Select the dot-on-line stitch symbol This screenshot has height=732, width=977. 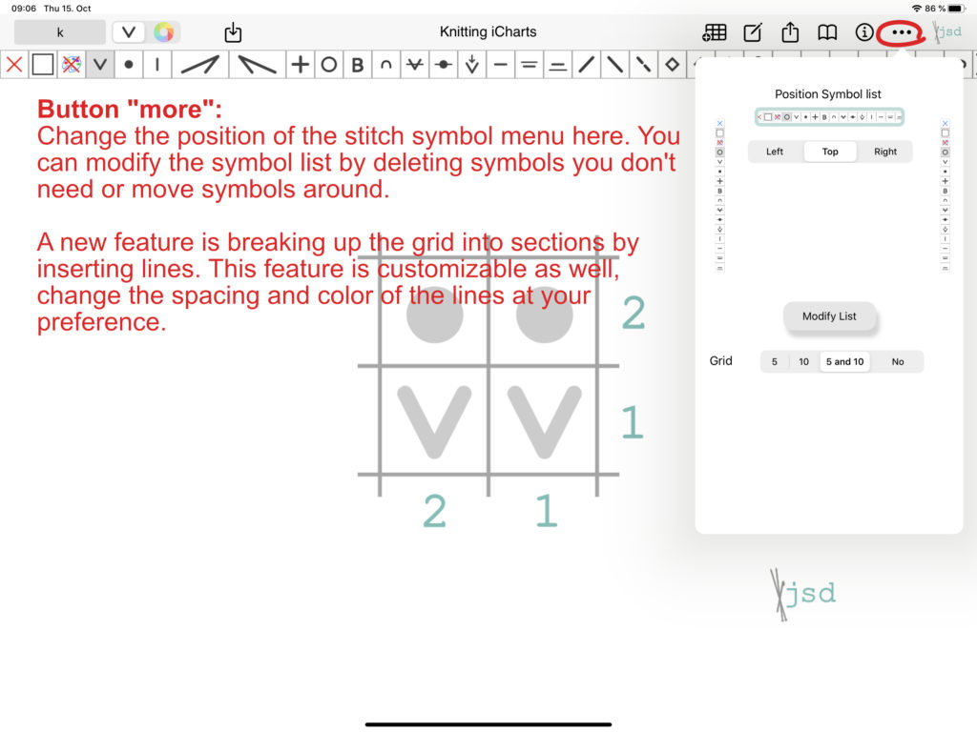click(x=444, y=64)
